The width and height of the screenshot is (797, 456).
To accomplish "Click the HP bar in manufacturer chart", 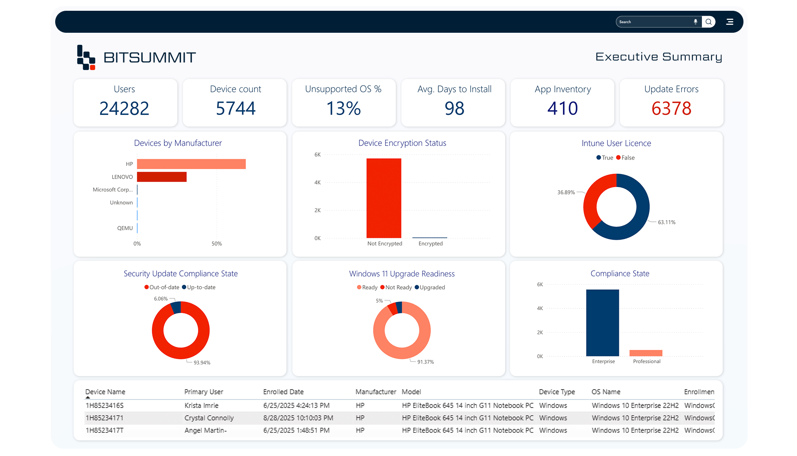I will [191, 164].
